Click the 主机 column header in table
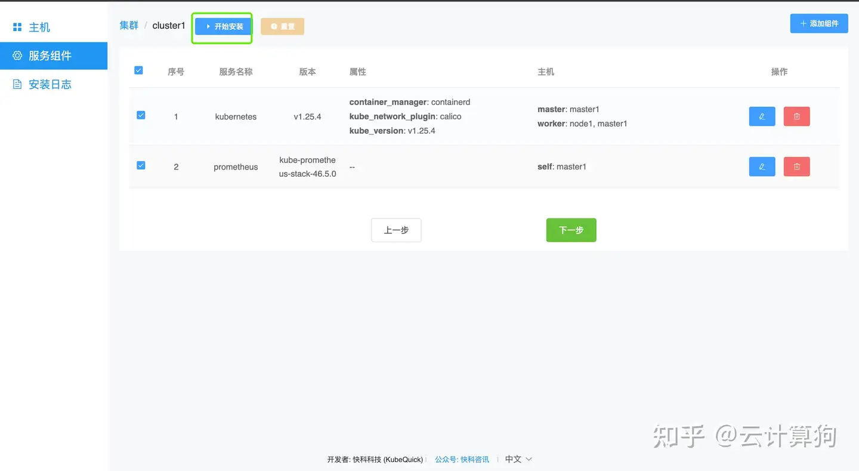Viewport: 859px width, 471px height. 546,72
